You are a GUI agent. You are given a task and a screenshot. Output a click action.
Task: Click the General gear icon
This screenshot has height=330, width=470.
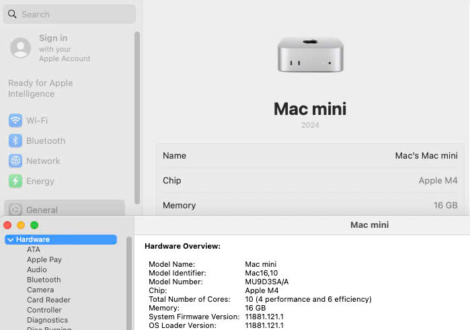tap(15, 210)
